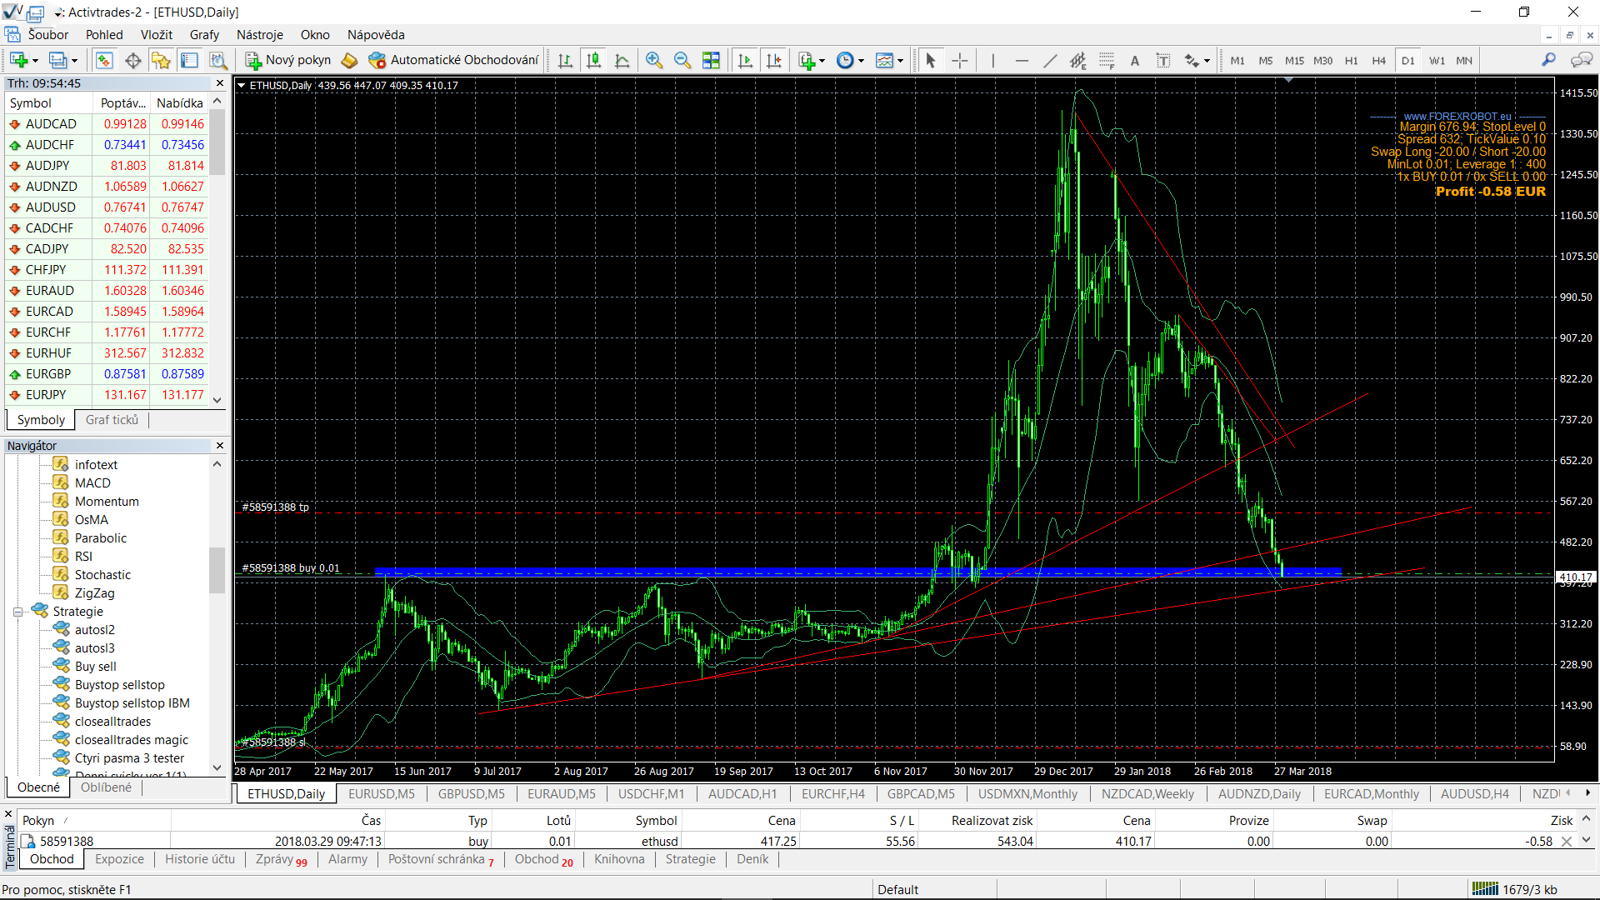
Task: Open the Nástroje menu
Action: (259, 35)
